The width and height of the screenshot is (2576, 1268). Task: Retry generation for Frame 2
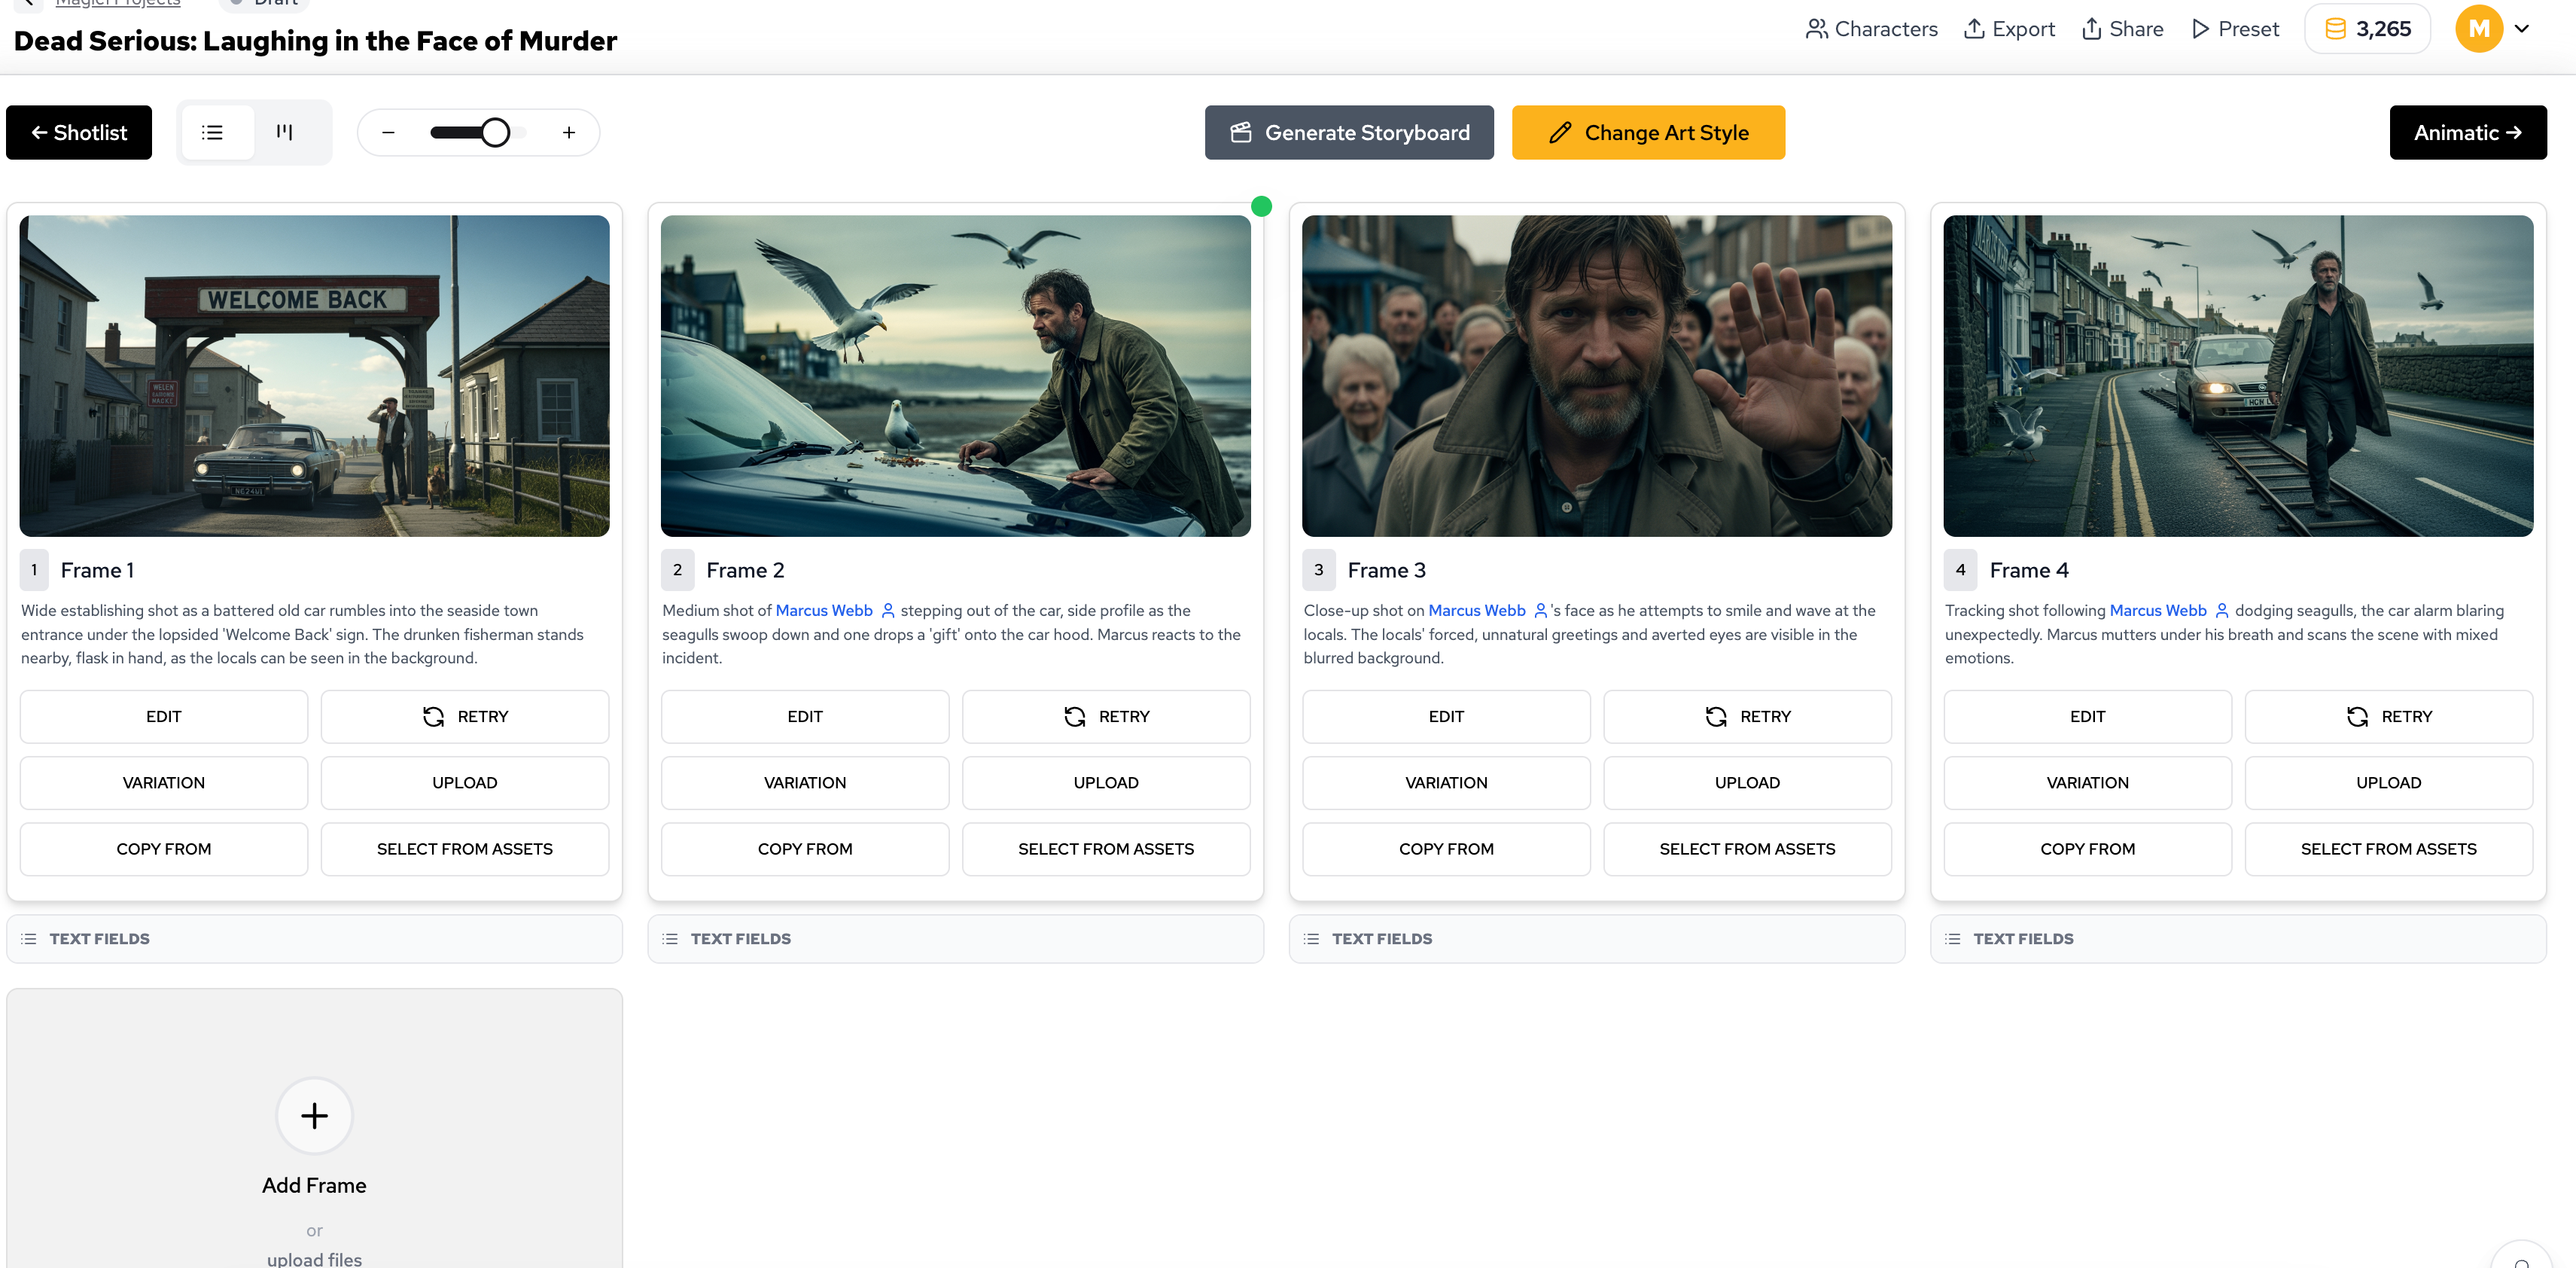tap(1105, 716)
